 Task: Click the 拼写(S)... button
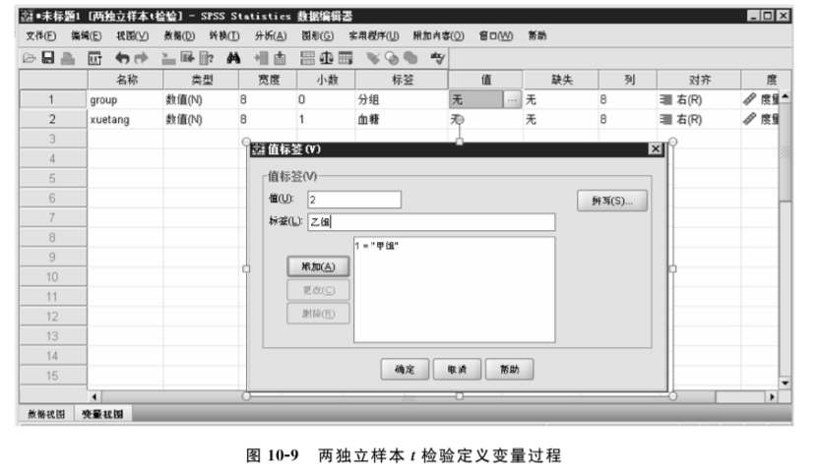612,201
